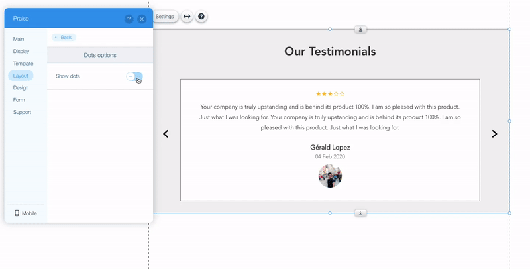
Task: Click the help question mark in Praise header
Action: point(129,19)
